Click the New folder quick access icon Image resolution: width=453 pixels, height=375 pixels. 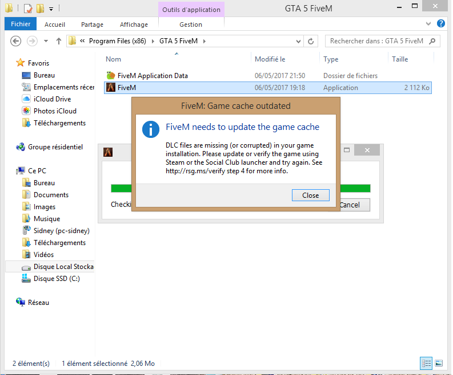(40, 9)
